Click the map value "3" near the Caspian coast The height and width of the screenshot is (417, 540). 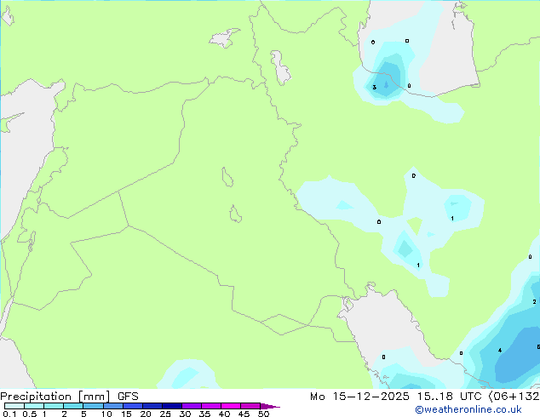pos(375,88)
